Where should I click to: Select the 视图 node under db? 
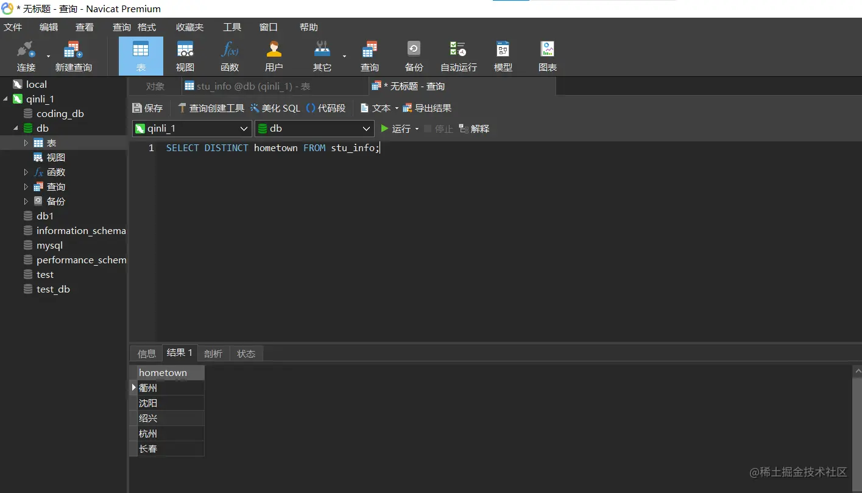pyautogui.click(x=55, y=157)
